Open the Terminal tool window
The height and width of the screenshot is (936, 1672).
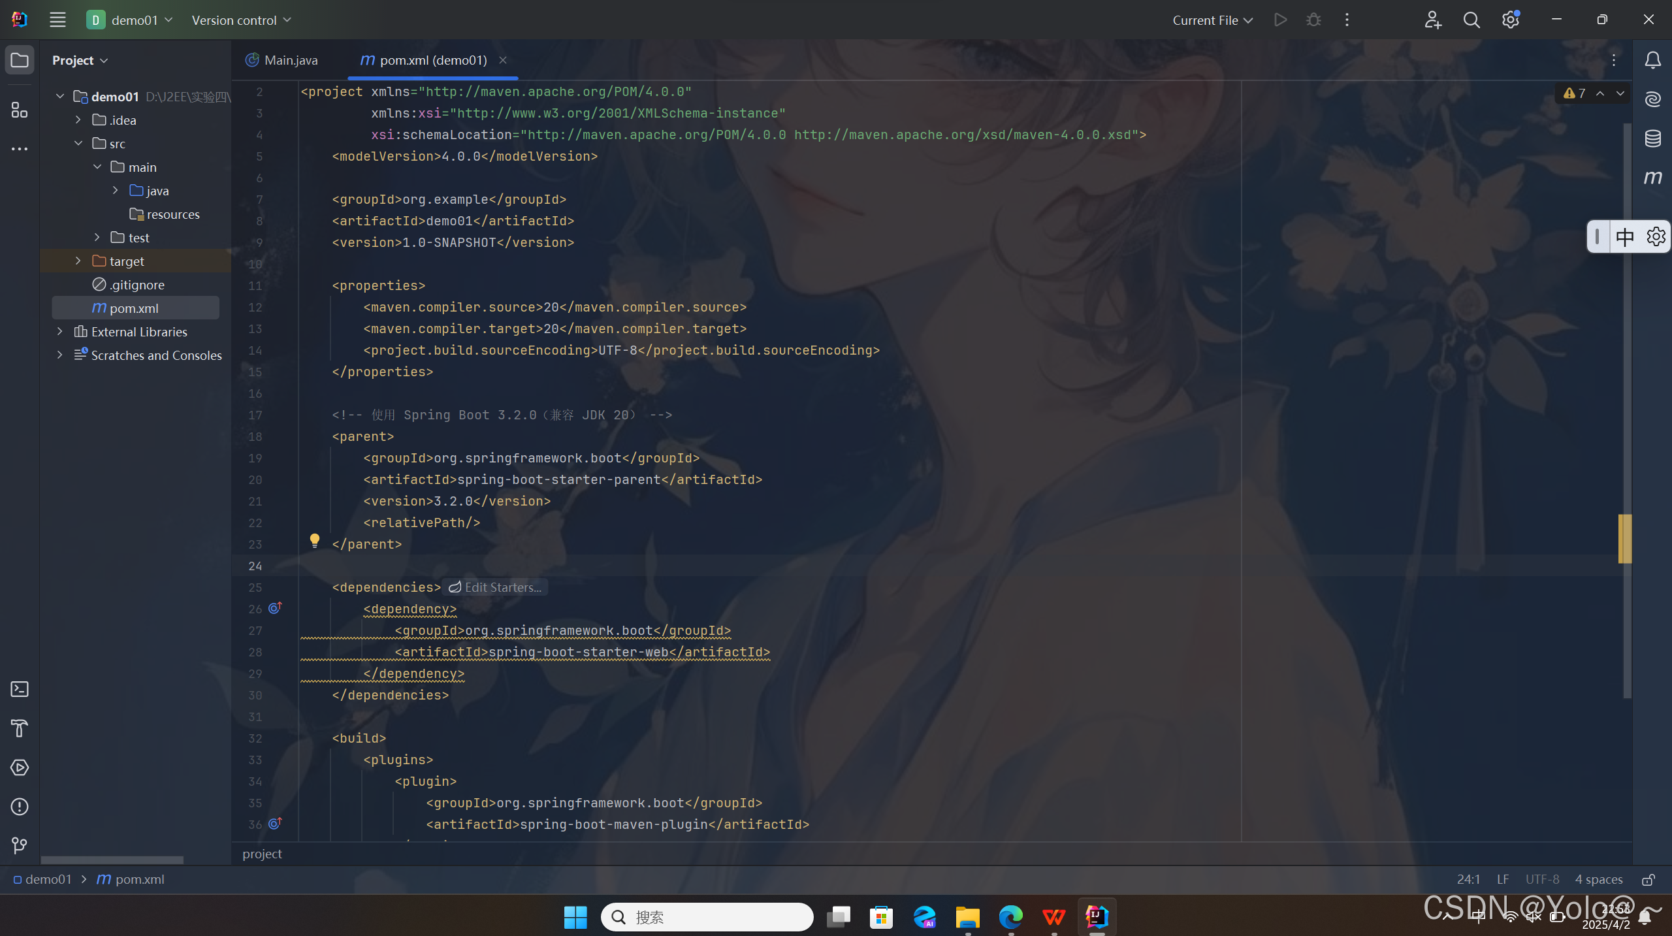(x=20, y=689)
